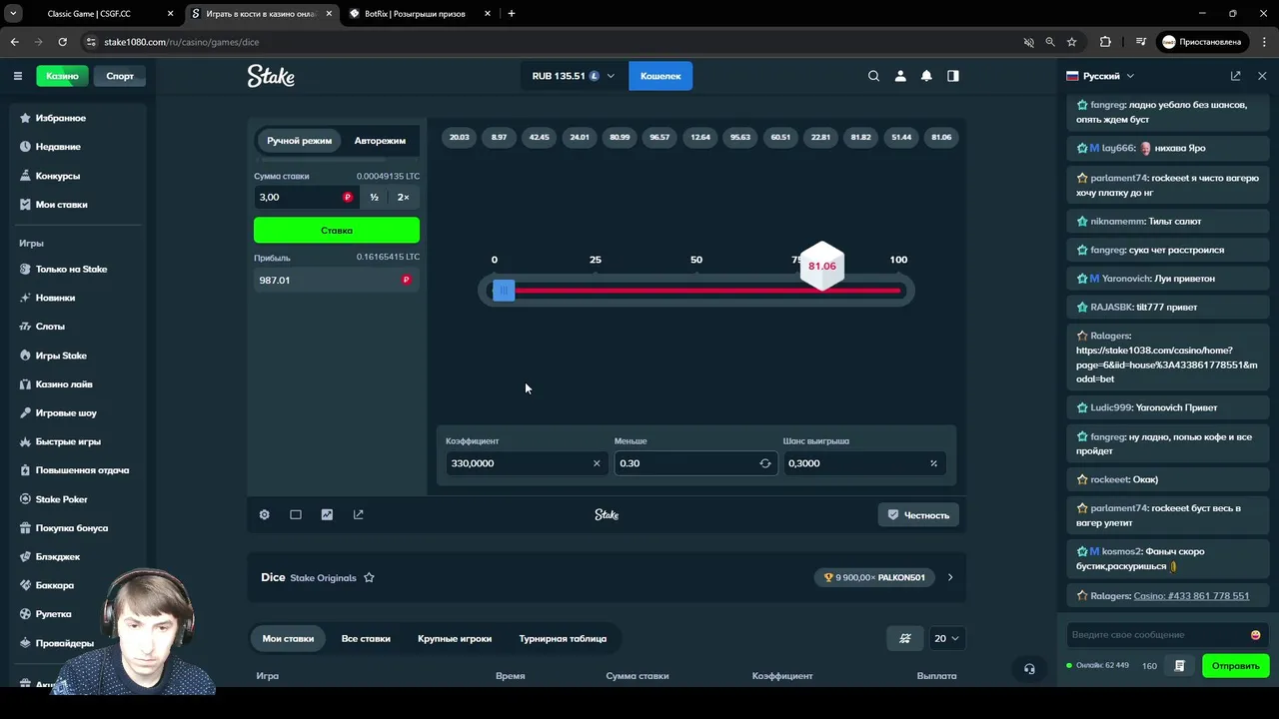Open the notifications bell
Image resolution: width=1279 pixels, height=719 pixels.
pos(926,76)
